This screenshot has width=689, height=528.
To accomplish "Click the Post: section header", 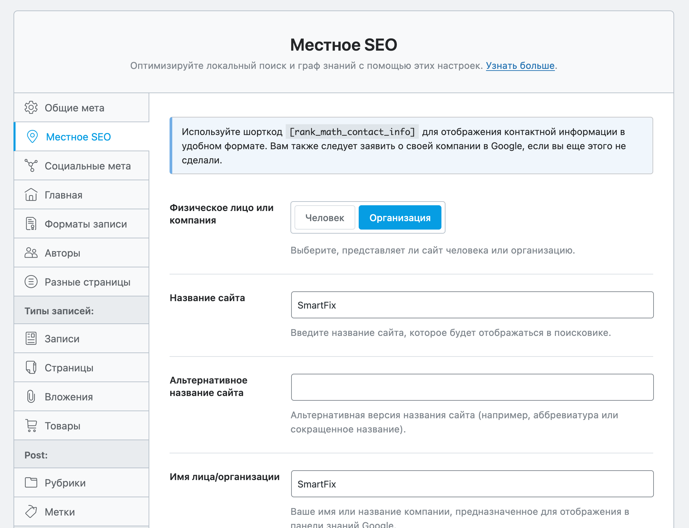I will point(81,455).
